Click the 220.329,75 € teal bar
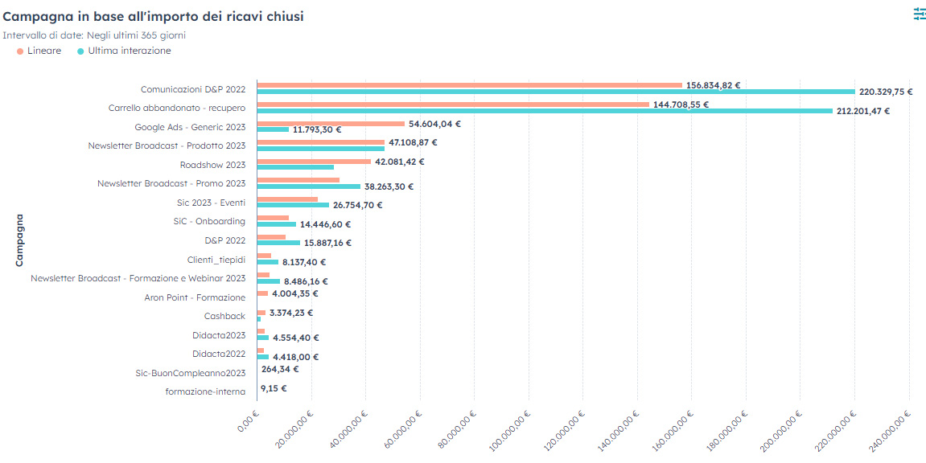926x463 pixels. [x=555, y=92]
